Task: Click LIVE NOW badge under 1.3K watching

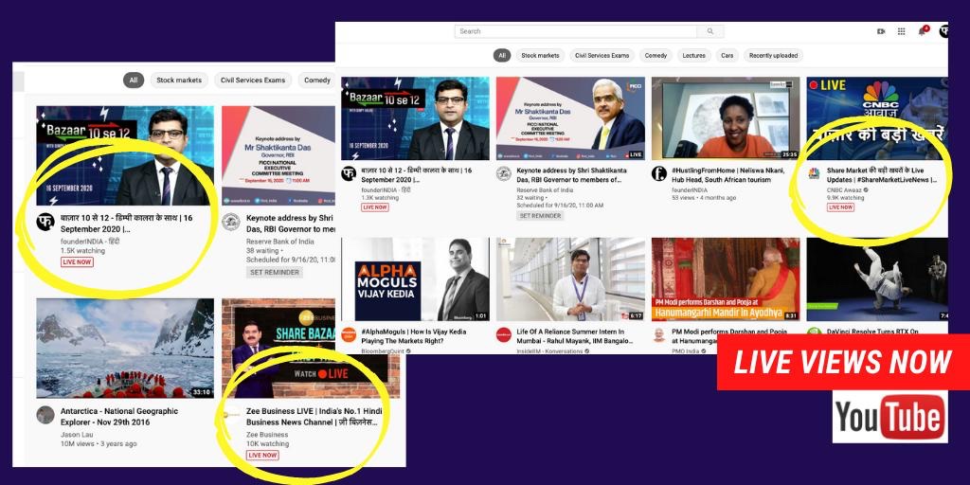Action: click(x=375, y=207)
